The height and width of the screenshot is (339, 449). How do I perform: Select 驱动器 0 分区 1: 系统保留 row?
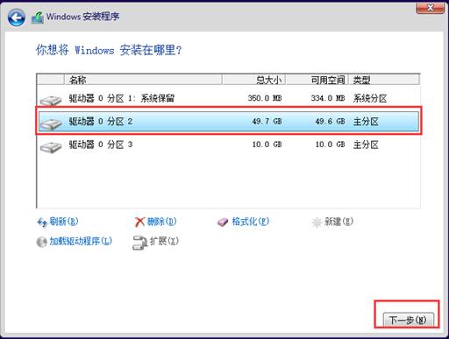tap(228, 98)
